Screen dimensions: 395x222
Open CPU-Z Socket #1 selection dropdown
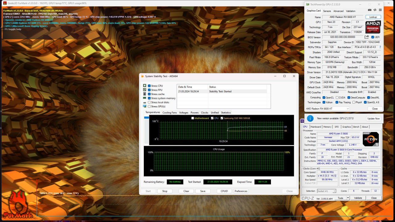[326, 191]
